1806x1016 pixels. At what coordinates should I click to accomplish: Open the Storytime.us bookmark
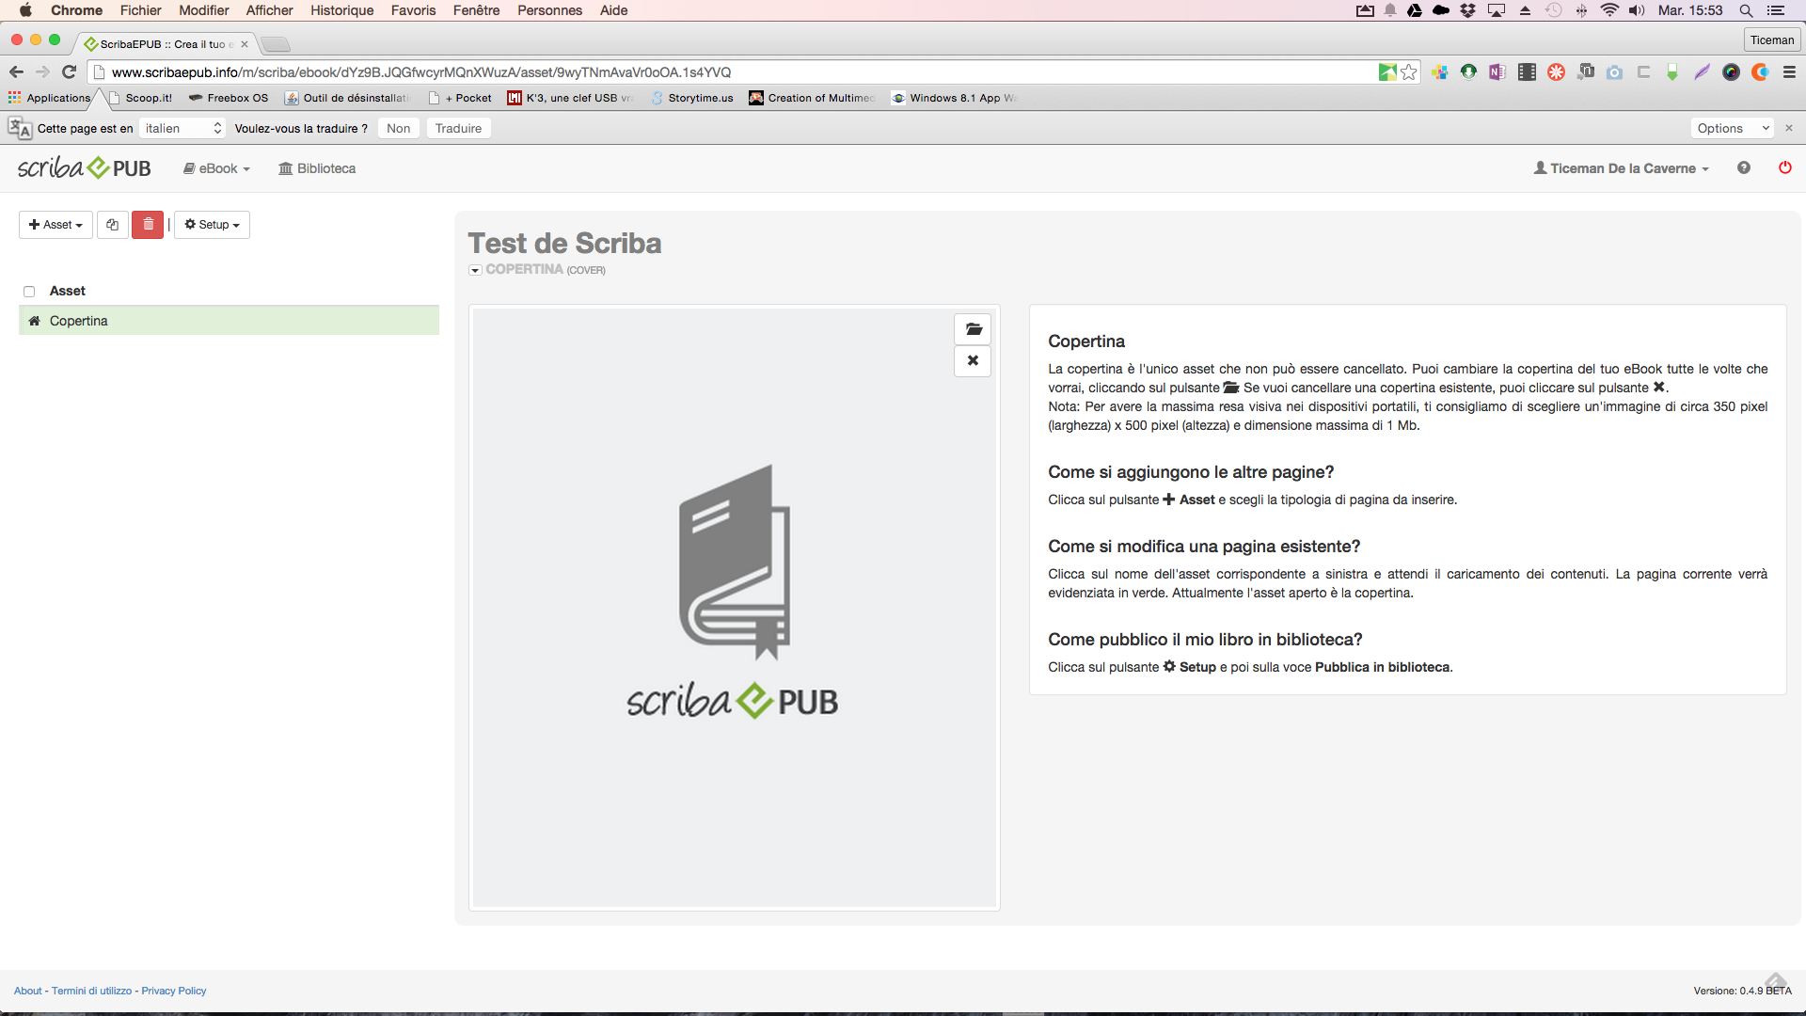[x=692, y=98]
